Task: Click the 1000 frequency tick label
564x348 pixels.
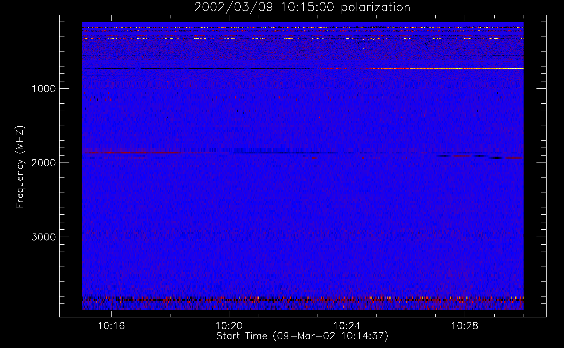Action: click(44, 89)
